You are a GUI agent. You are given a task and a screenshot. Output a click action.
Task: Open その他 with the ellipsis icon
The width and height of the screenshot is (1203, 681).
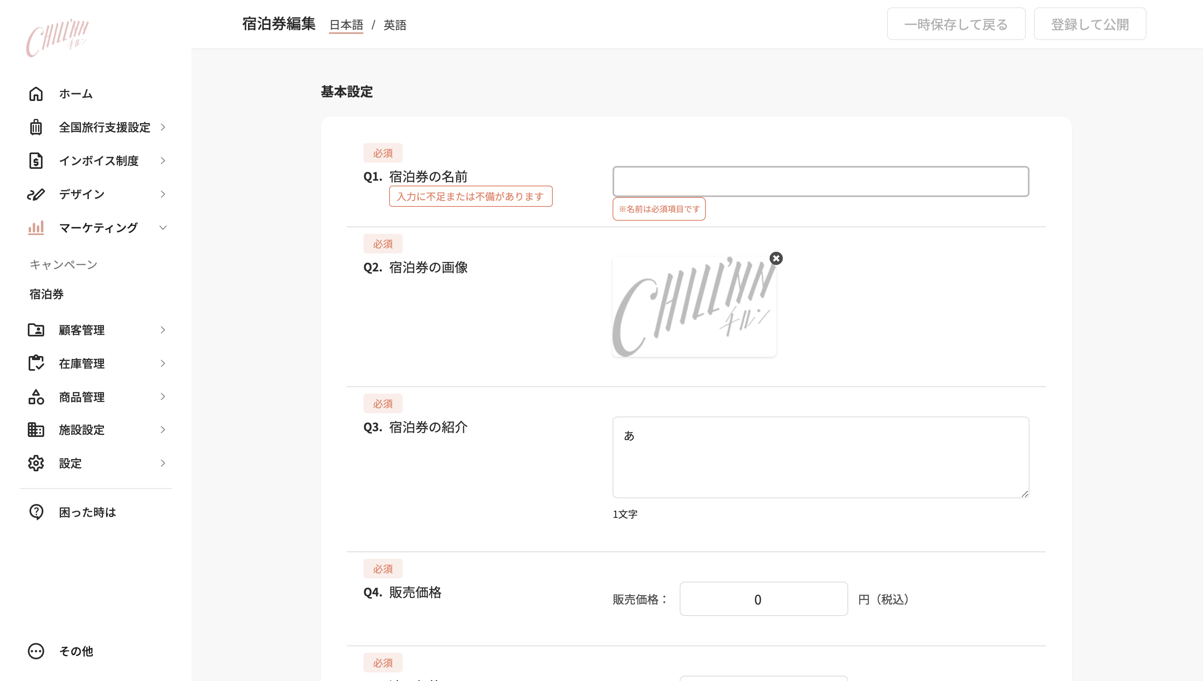(x=36, y=651)
